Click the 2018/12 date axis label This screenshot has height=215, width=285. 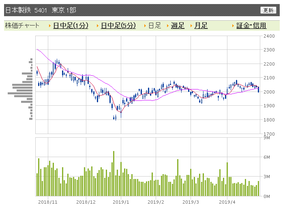86,202
